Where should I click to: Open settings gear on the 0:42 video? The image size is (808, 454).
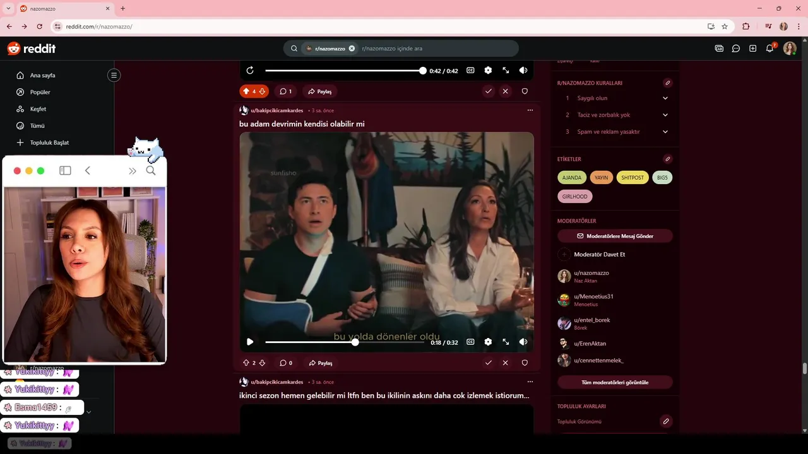pyautogui.click(x=488, y=71)
